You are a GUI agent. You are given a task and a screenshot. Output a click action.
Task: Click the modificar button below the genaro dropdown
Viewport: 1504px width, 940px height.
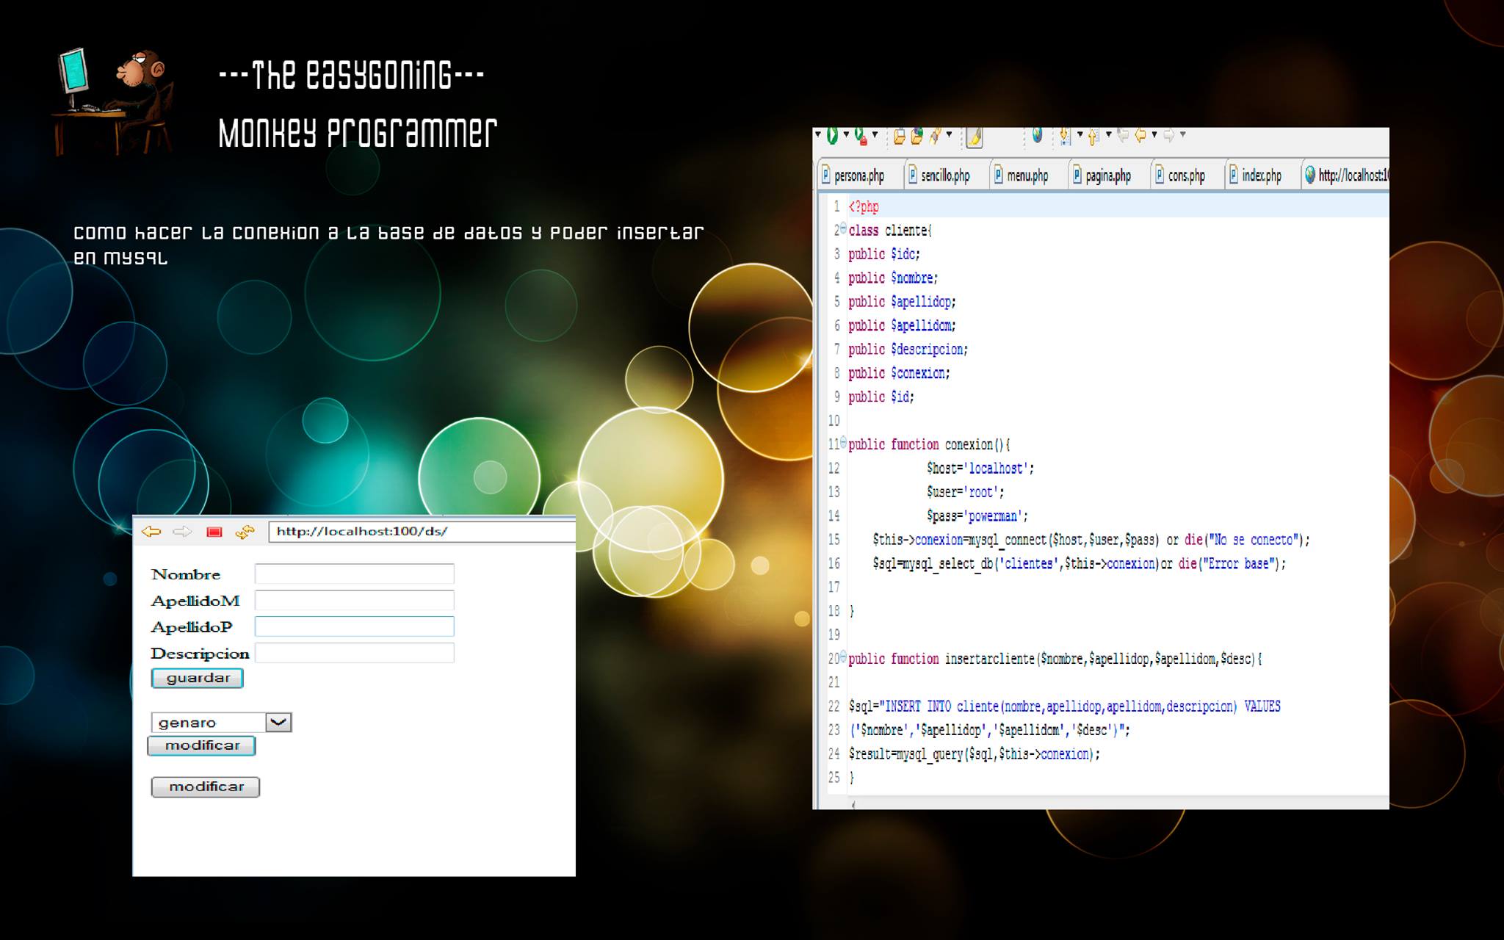tap(201, 745)
